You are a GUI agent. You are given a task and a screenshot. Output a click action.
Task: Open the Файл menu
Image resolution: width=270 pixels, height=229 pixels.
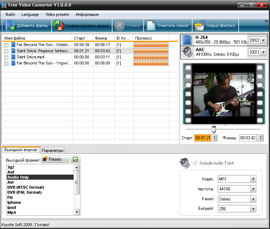point(10,14)
